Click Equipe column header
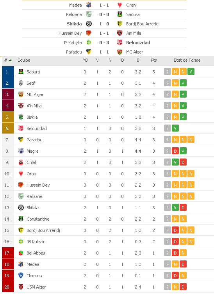214x294 pixels. pos(24,60)
